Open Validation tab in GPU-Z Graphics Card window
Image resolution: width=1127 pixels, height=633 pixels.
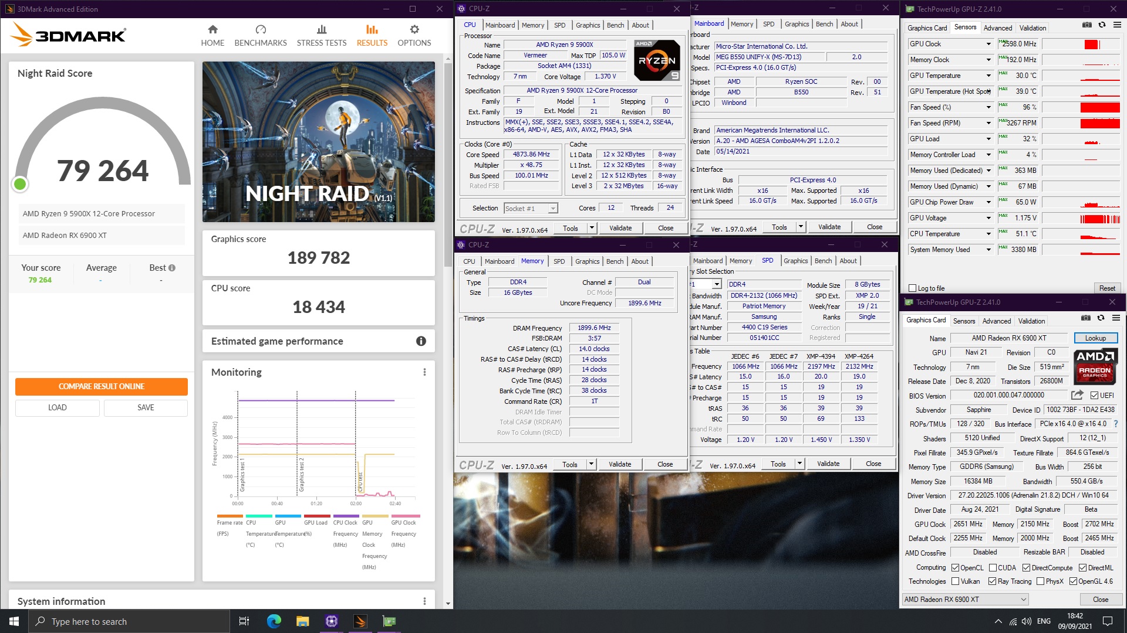click(1031, 321)
